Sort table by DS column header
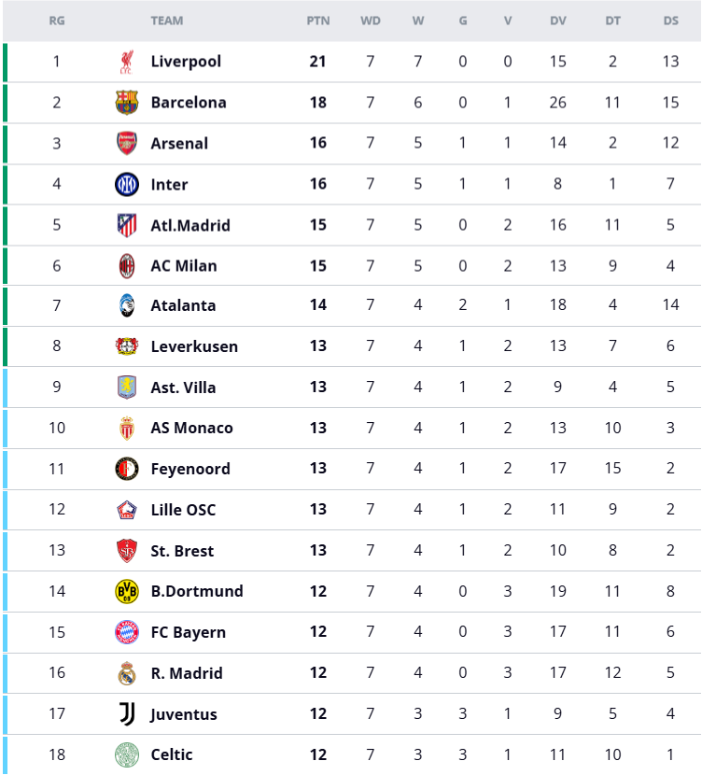The height and width of the screenshot is (775, 702). tap(670, 21)
